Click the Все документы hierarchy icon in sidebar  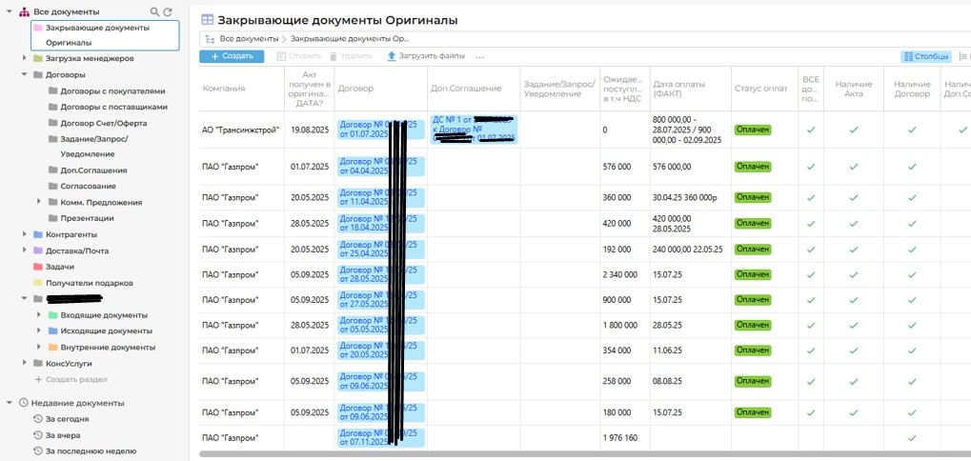(x=24, y=11)
